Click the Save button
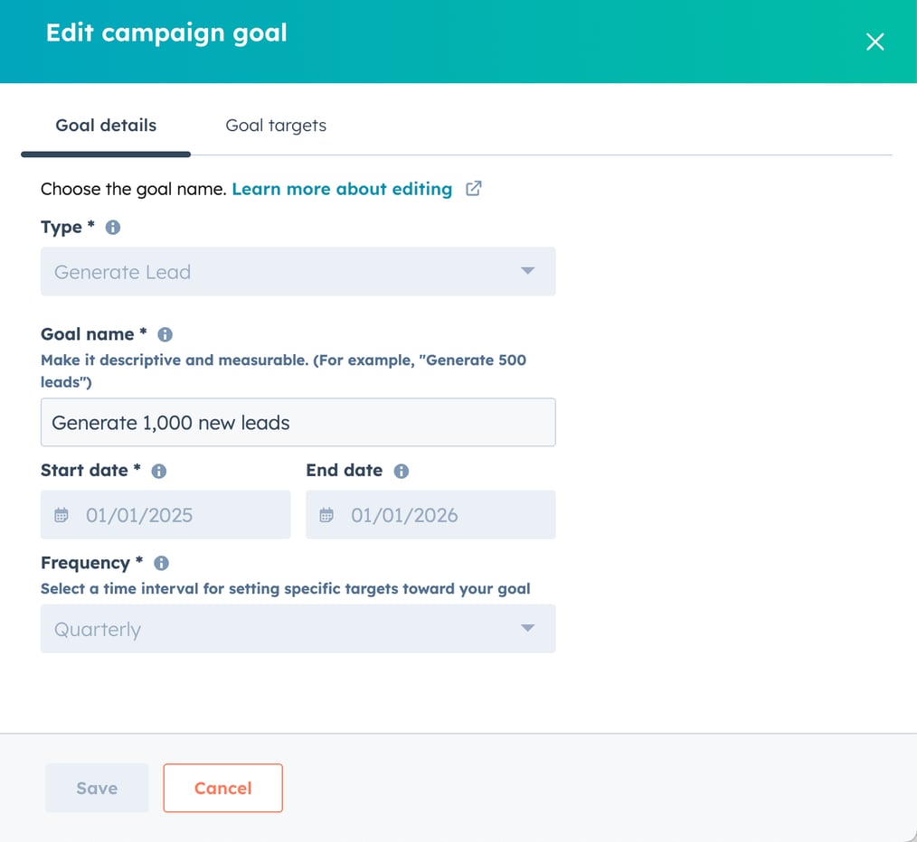This screenshot has height=842, width=917. pos(96,788)
